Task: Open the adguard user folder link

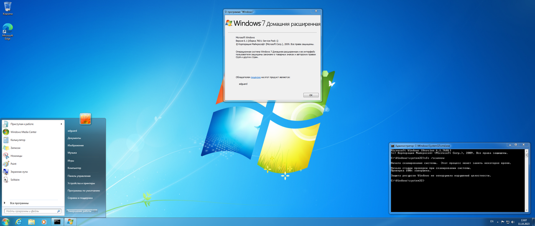Action: coord(72,131)
